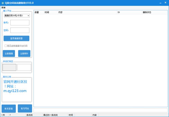Click the m.qyi123.com announcement text
The width and height of the screenshot is (169, 117).
click(15, 91)
